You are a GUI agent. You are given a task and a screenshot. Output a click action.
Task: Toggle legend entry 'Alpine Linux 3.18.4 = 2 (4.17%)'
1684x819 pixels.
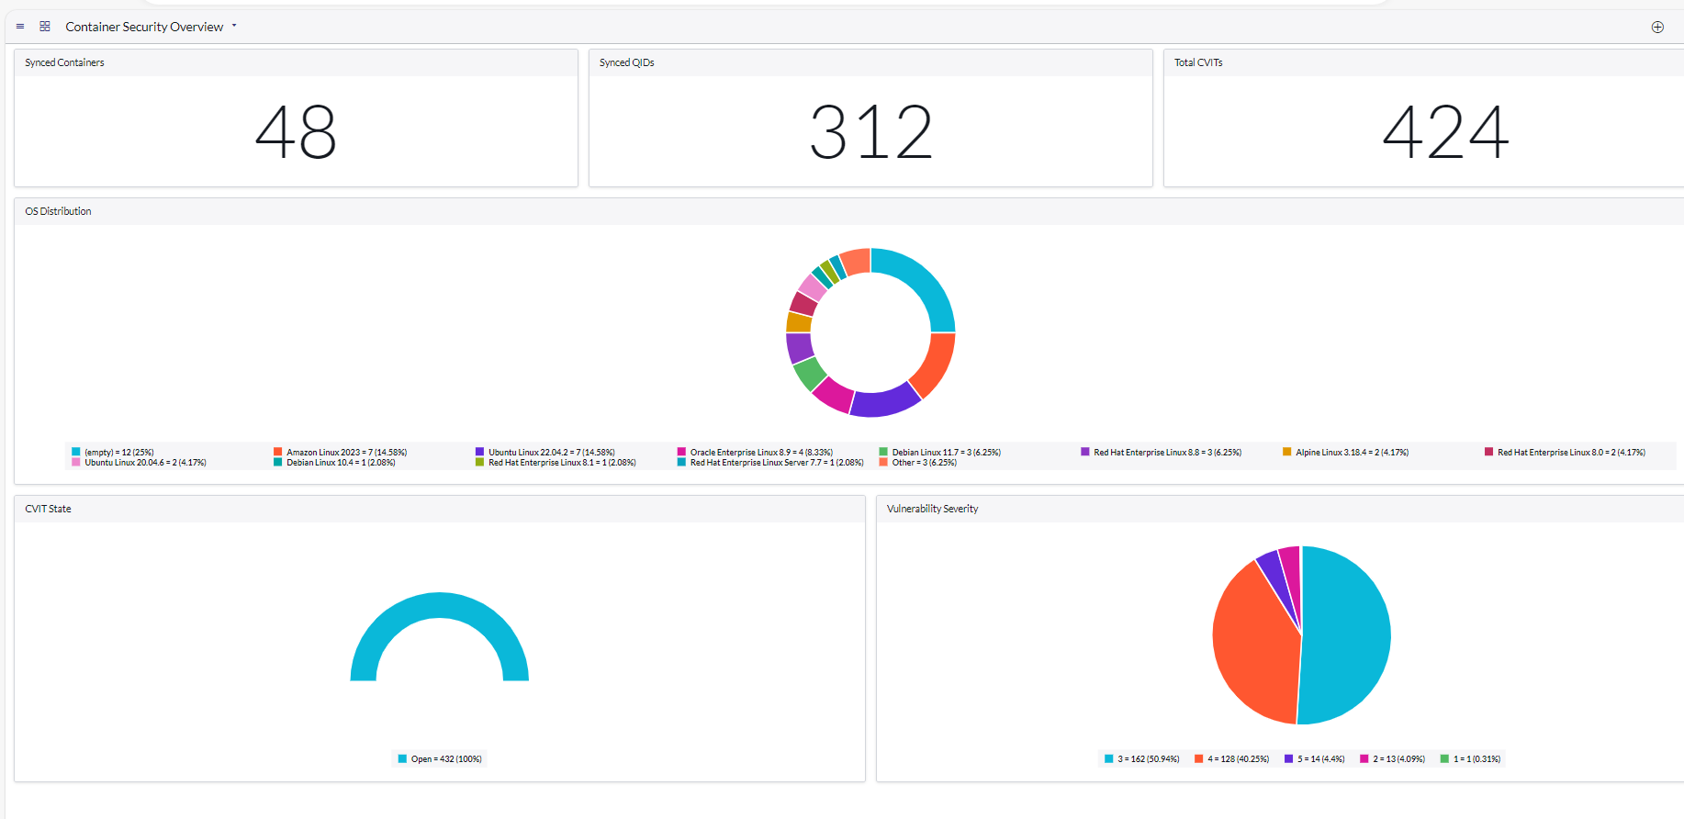tap(1346, 452)
